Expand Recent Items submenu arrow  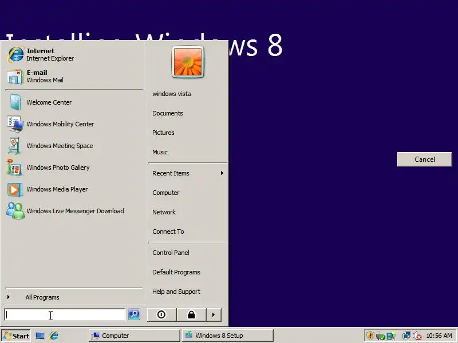coord(222,173)
